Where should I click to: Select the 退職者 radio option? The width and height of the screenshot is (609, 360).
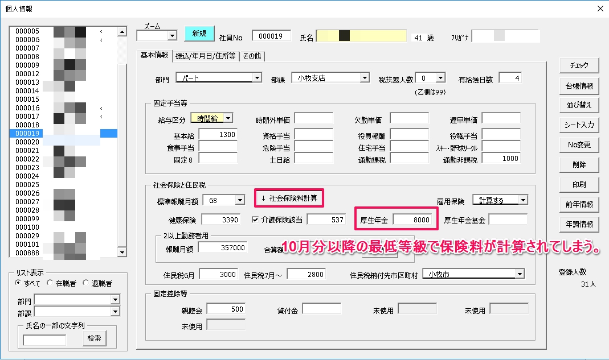[x=85, y=283]
